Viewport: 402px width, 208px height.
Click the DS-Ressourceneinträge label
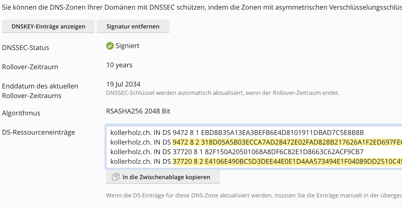(39, 132)
